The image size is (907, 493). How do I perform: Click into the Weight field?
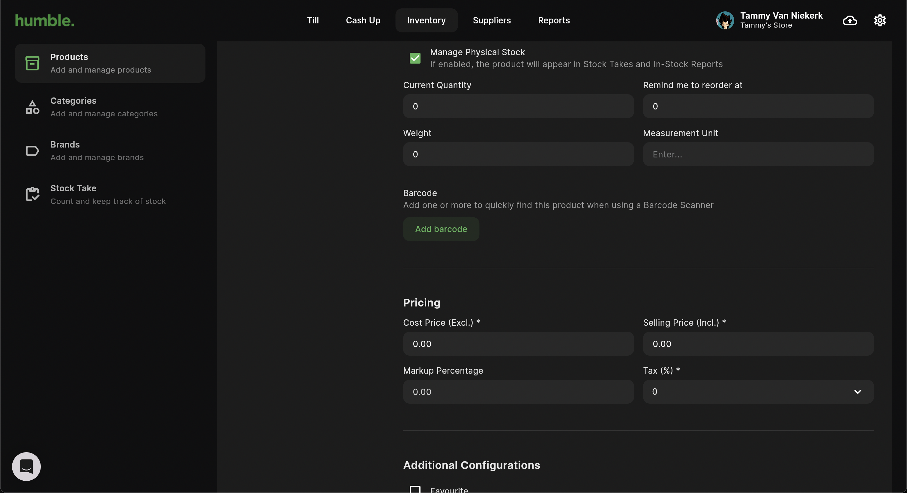(x=518, y=154)
